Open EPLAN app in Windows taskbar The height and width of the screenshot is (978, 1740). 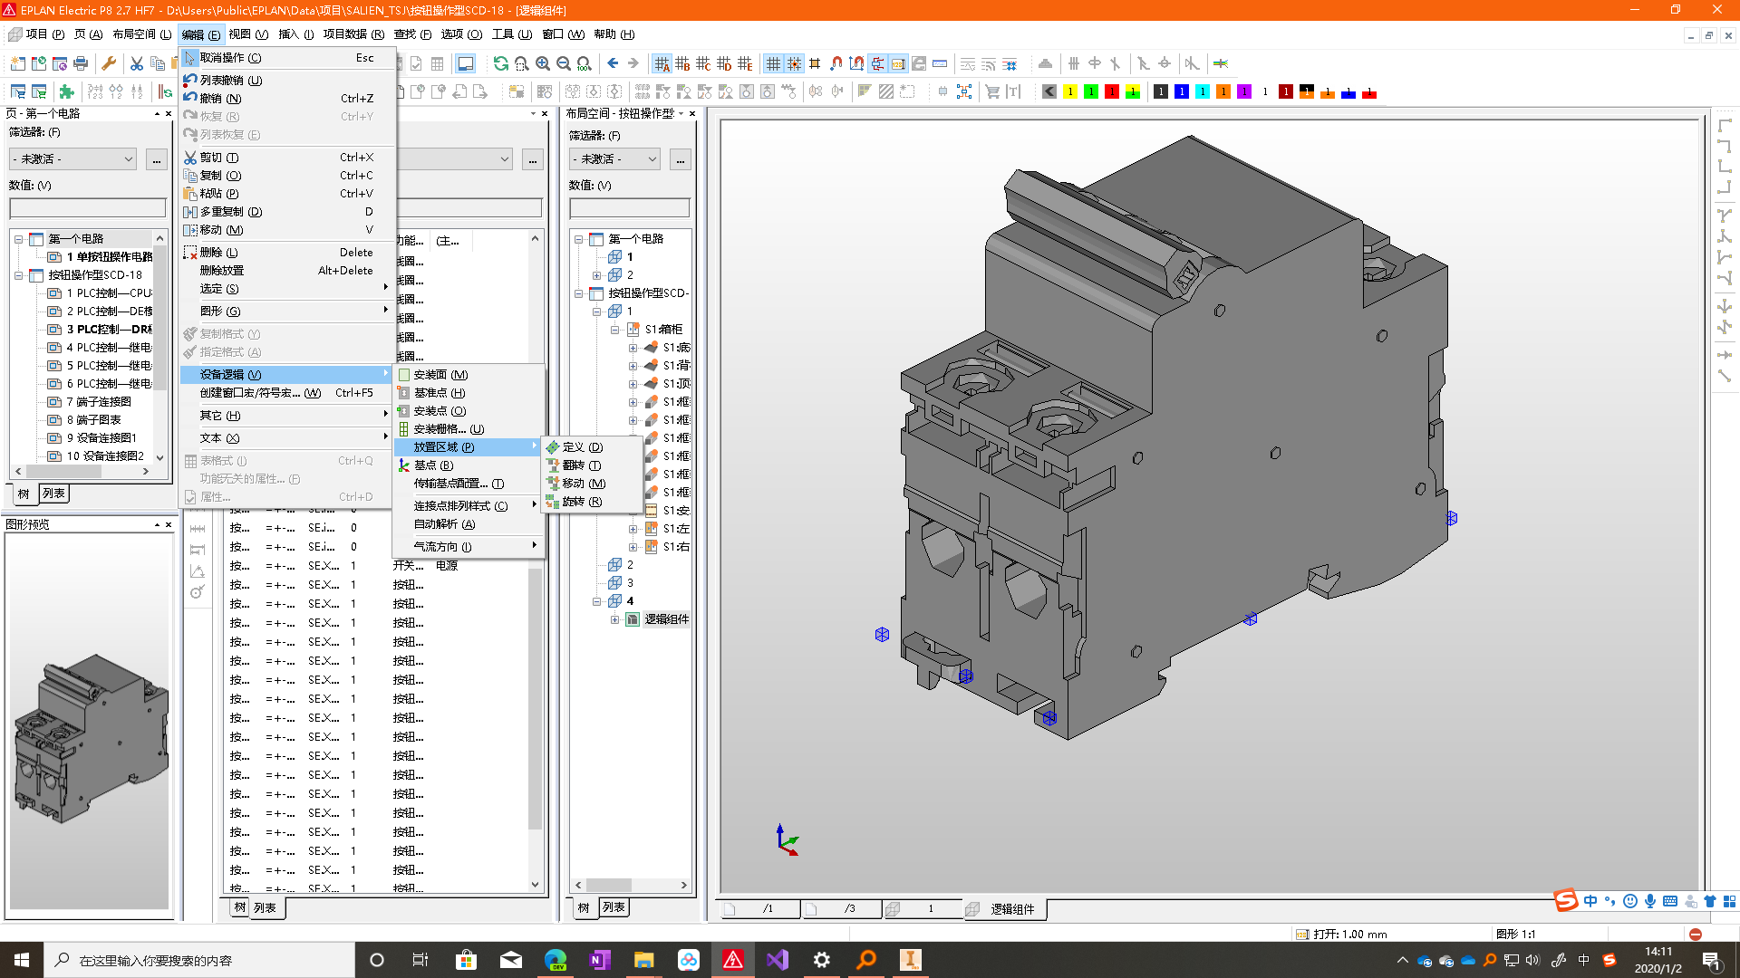(x=733, y=960)
